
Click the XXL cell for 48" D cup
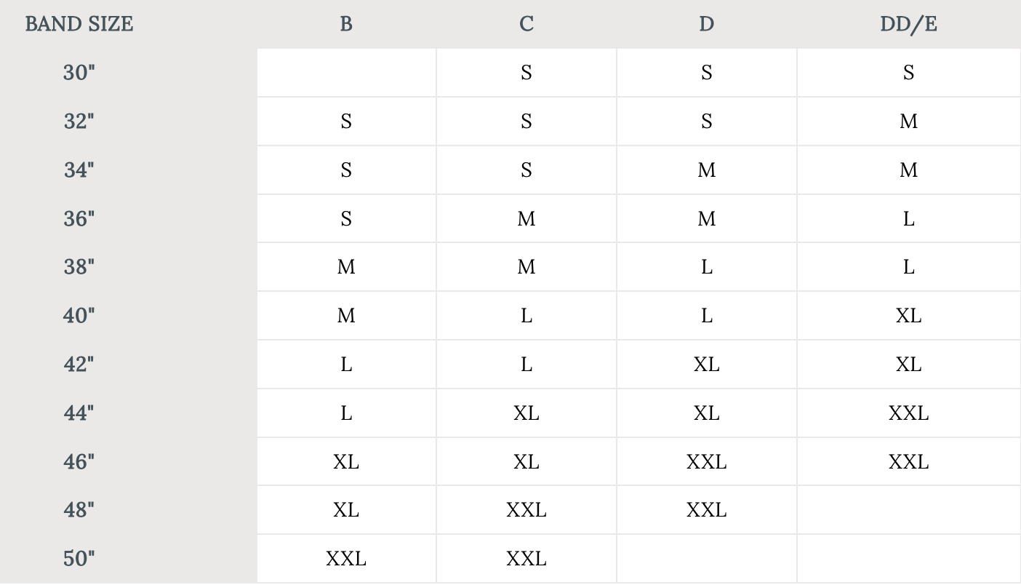pos(706,510)
